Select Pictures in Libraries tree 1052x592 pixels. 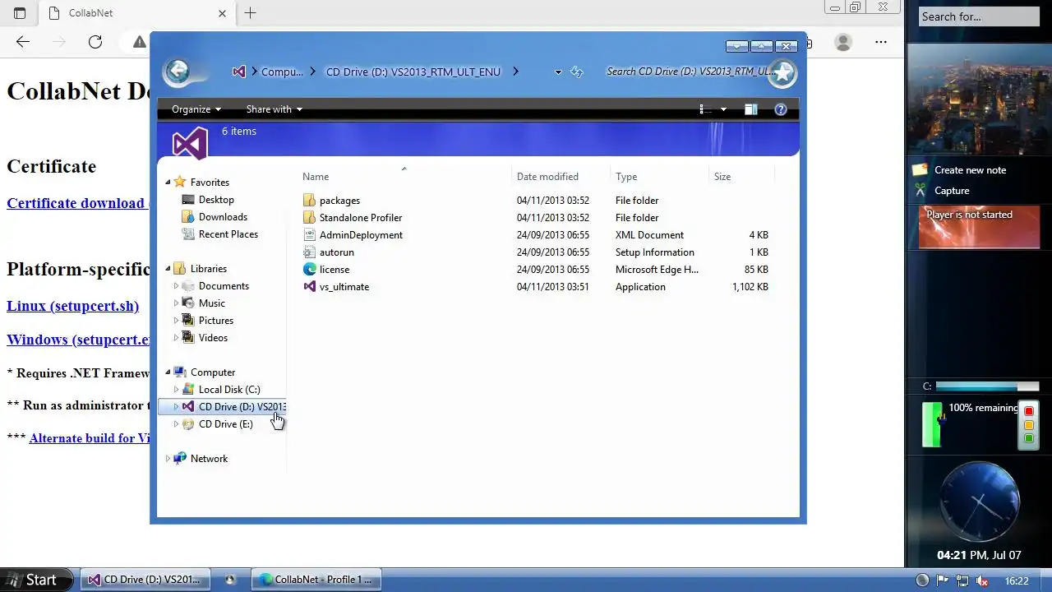point(215,321)
